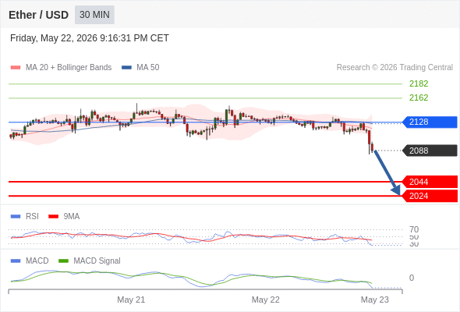Click the May 23 date axis label
This screenshot has width=460, height=312.
375,300
